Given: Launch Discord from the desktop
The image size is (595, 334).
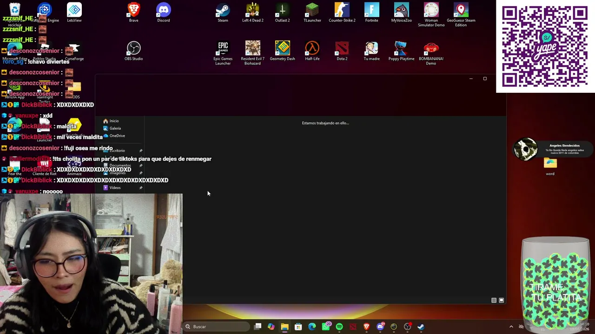Looking at the screenshot, I should click(x=163, y=13).
